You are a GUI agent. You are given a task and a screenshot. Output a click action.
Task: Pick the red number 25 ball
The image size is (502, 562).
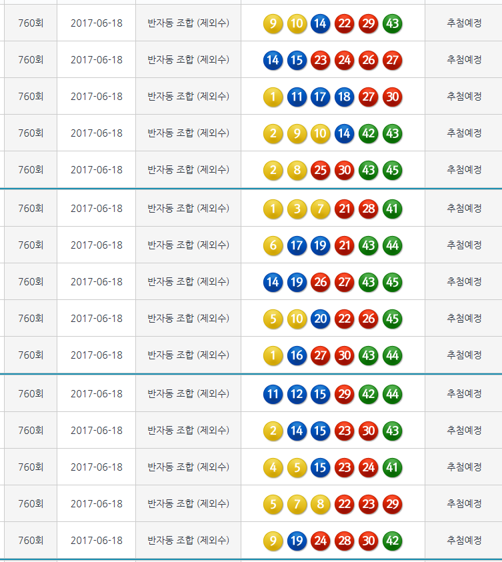(321, 170)
